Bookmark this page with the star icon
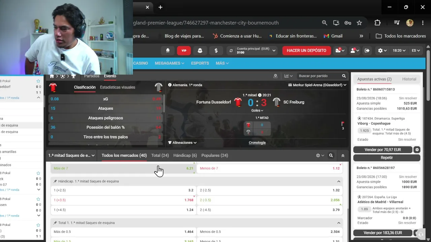 click(359, 23)
